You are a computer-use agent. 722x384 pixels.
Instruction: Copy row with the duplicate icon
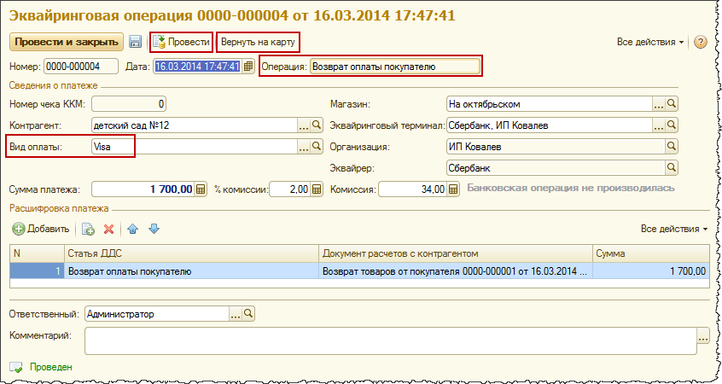click(x=88, y=229)
